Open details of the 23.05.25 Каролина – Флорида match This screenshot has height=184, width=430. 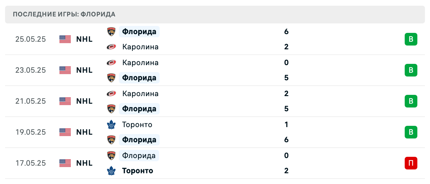pyautogui.click(x=215, y=70)
